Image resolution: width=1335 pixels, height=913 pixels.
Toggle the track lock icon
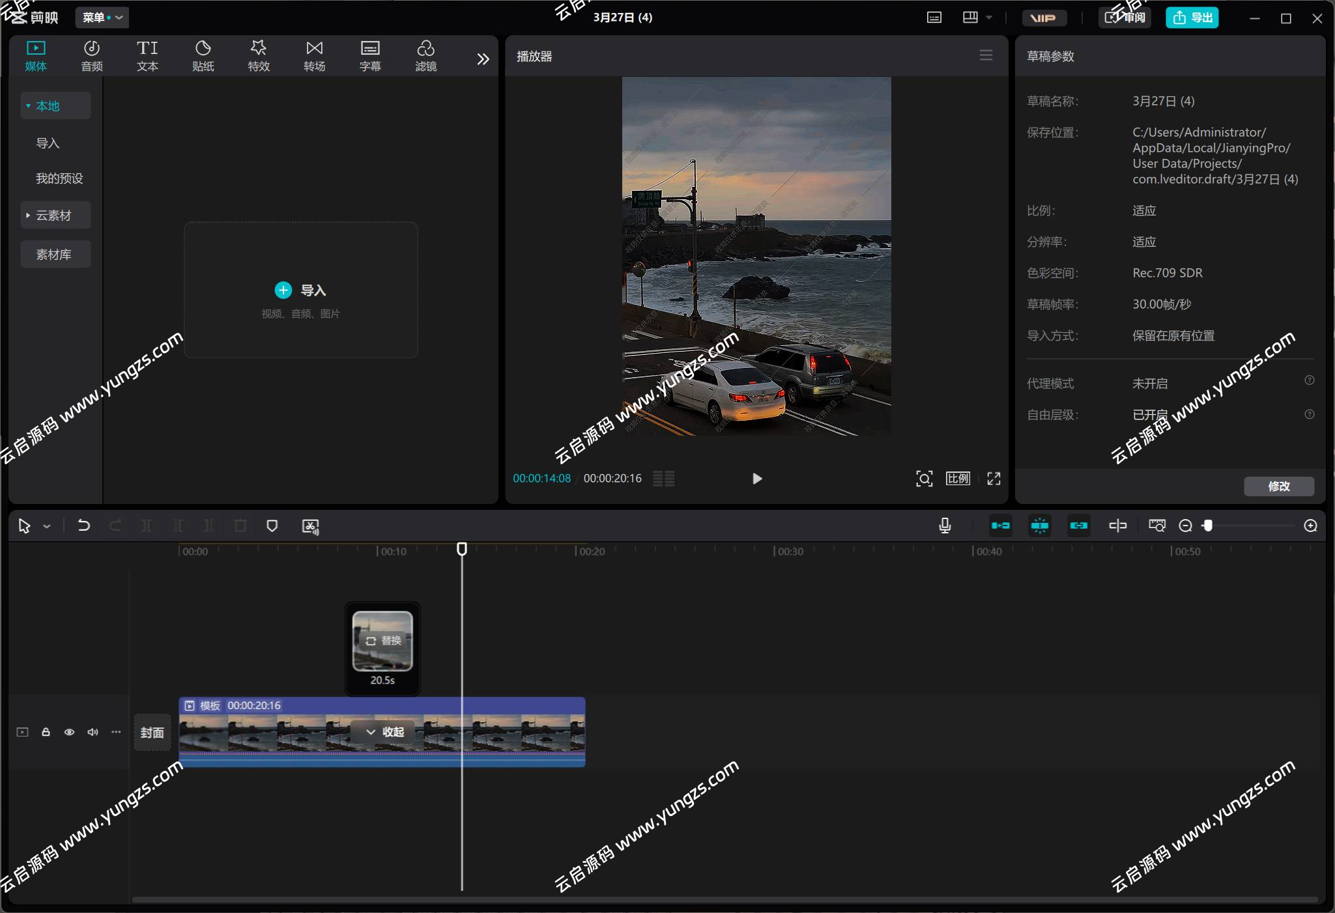[x=46, y=732]
